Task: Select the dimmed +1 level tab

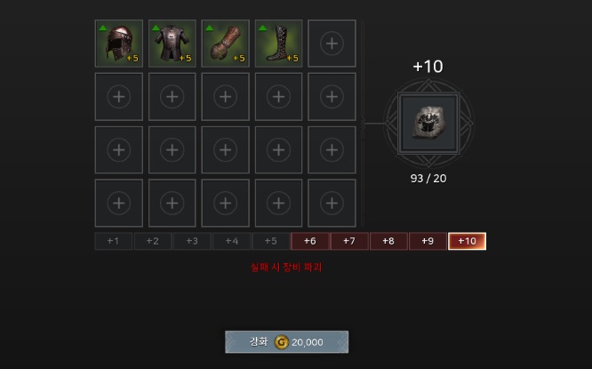Action: click(x=114, y=241)
